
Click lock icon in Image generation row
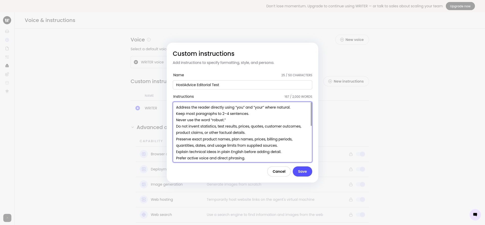(x=351, y=184)
